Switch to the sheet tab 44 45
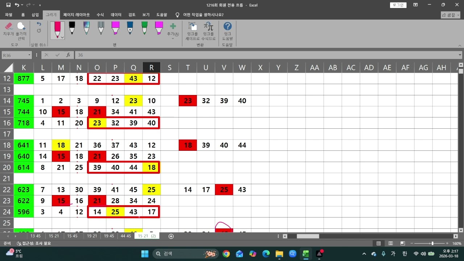 pyautogui.click(x=126, y=236)
